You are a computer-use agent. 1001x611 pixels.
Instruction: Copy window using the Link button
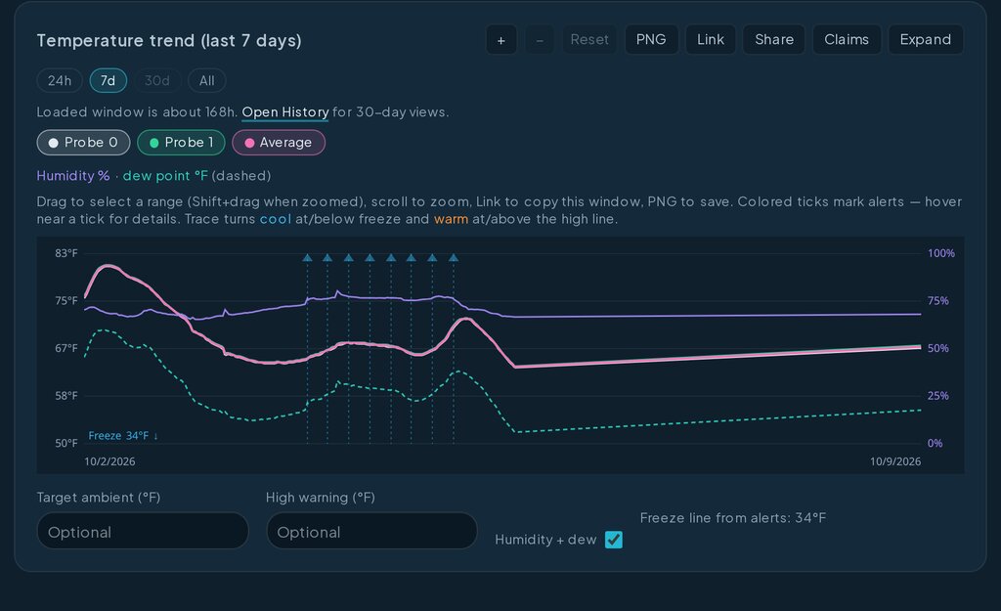coord(711,39)
